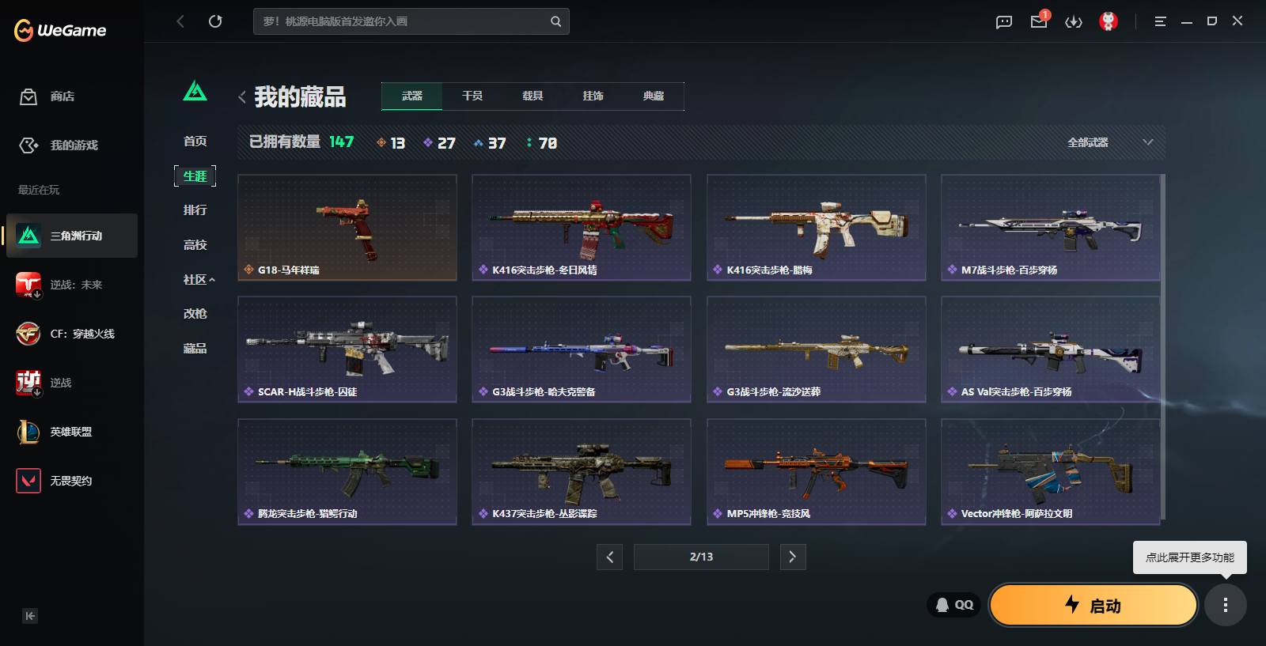Open the 无畏契约 game entry

coord(72,481)
